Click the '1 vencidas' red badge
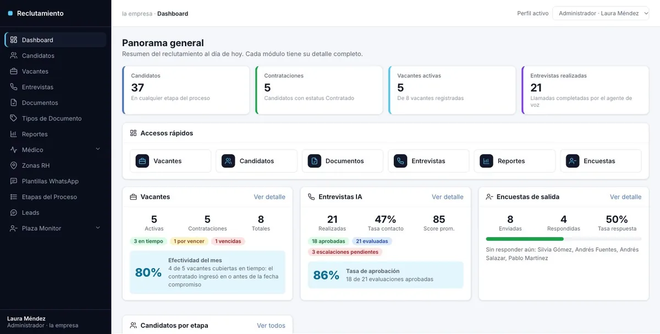 tap(228, 241)
